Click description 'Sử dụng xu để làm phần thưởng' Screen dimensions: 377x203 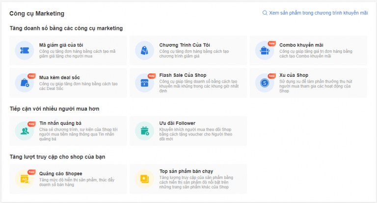tap(316, 86)
